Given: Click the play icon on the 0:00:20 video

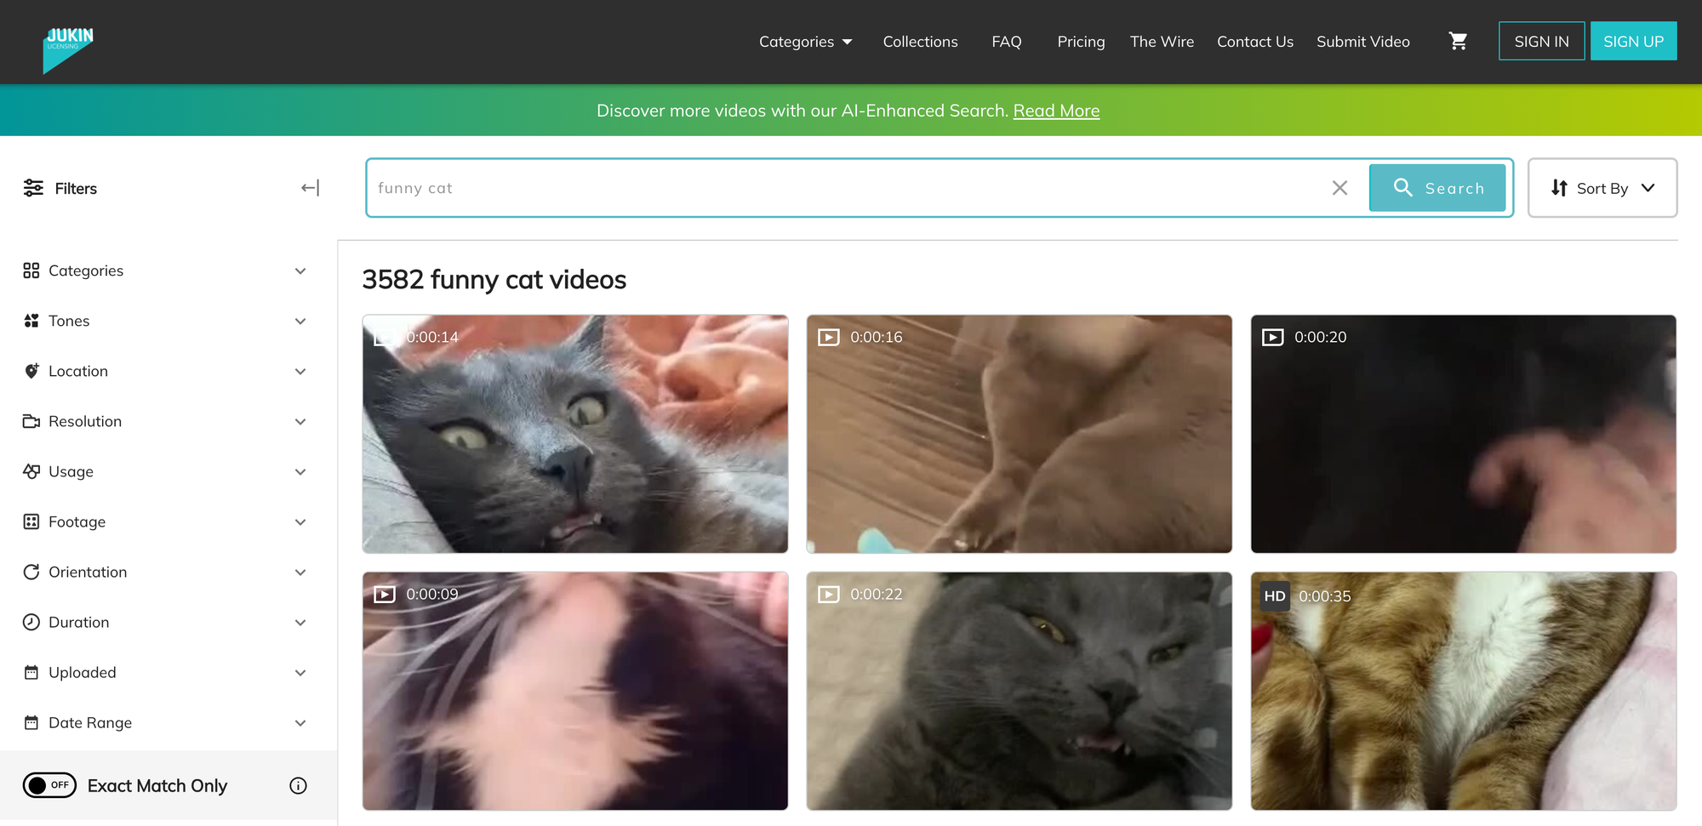Looking at the screenshot, I should click(1272, 338).
